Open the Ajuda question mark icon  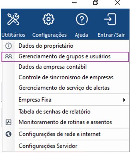pyautogui.click(x=82, y=19)
